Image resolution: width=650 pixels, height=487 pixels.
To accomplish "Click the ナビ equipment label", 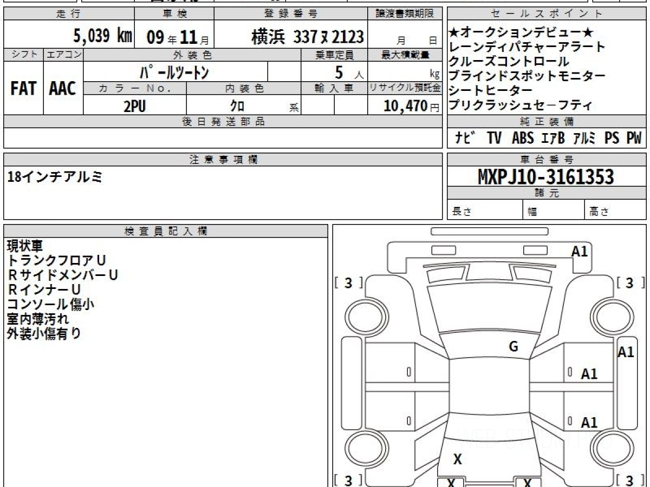I will [x=465, y=139].
